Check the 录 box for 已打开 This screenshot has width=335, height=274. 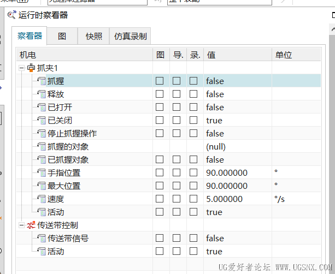point(193,107)
